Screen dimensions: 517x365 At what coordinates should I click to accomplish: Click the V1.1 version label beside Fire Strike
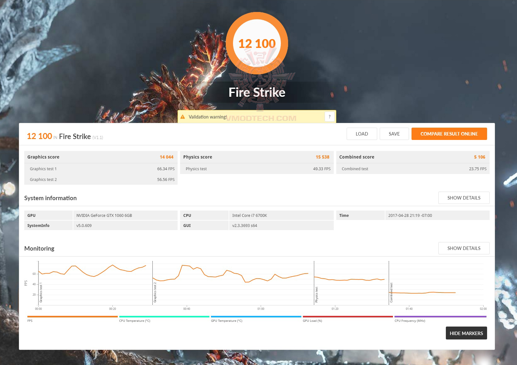click(98, 137)
